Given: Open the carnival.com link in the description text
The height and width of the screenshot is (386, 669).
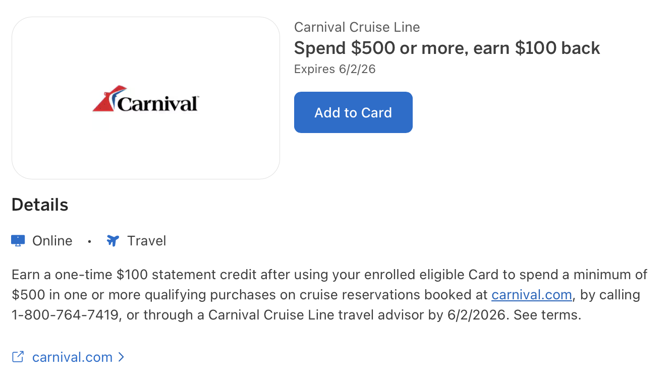Looking at the screenshot, I should click(531, 294).
